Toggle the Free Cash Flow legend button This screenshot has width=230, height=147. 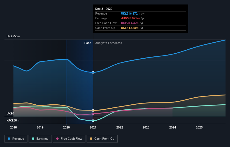[69, 139]
